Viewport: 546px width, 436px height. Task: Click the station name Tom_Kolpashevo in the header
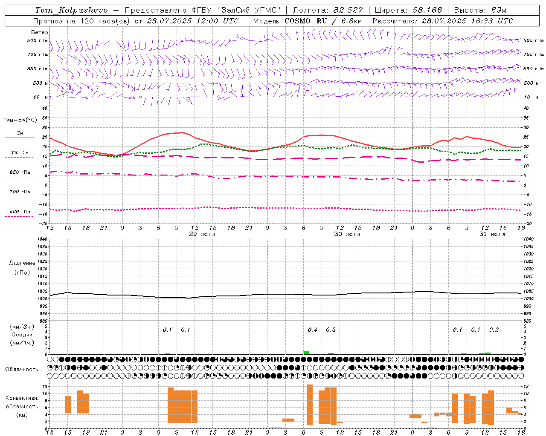point(71,10)
